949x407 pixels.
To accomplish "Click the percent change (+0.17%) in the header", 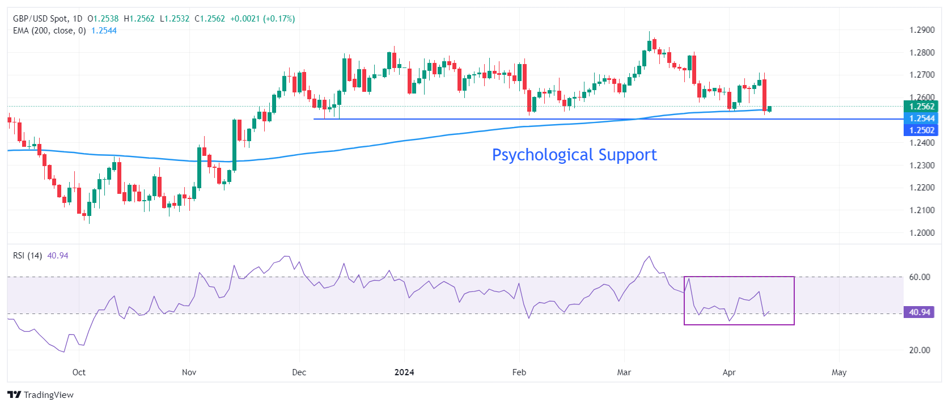I will point(279,19).
